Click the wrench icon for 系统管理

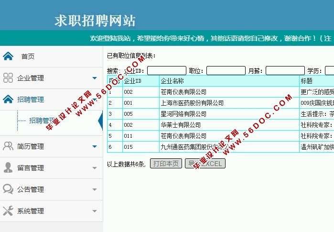pyautogui.click(x=8, y=210)
